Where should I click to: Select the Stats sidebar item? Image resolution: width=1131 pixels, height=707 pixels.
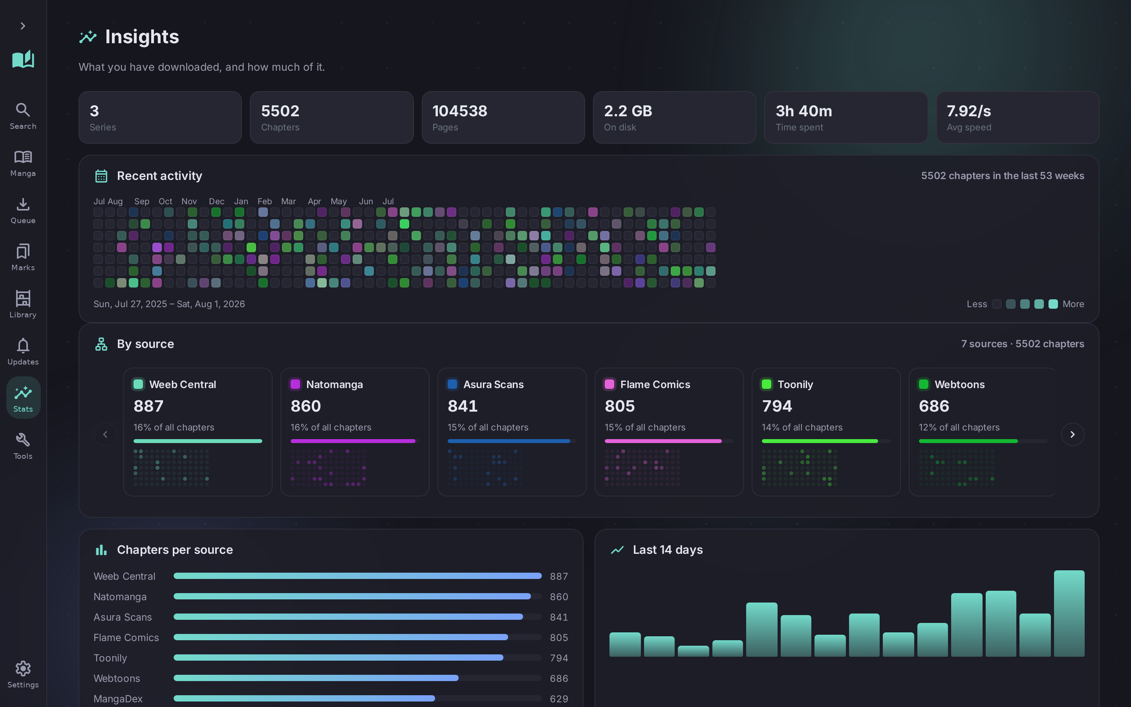click(24, 397)
